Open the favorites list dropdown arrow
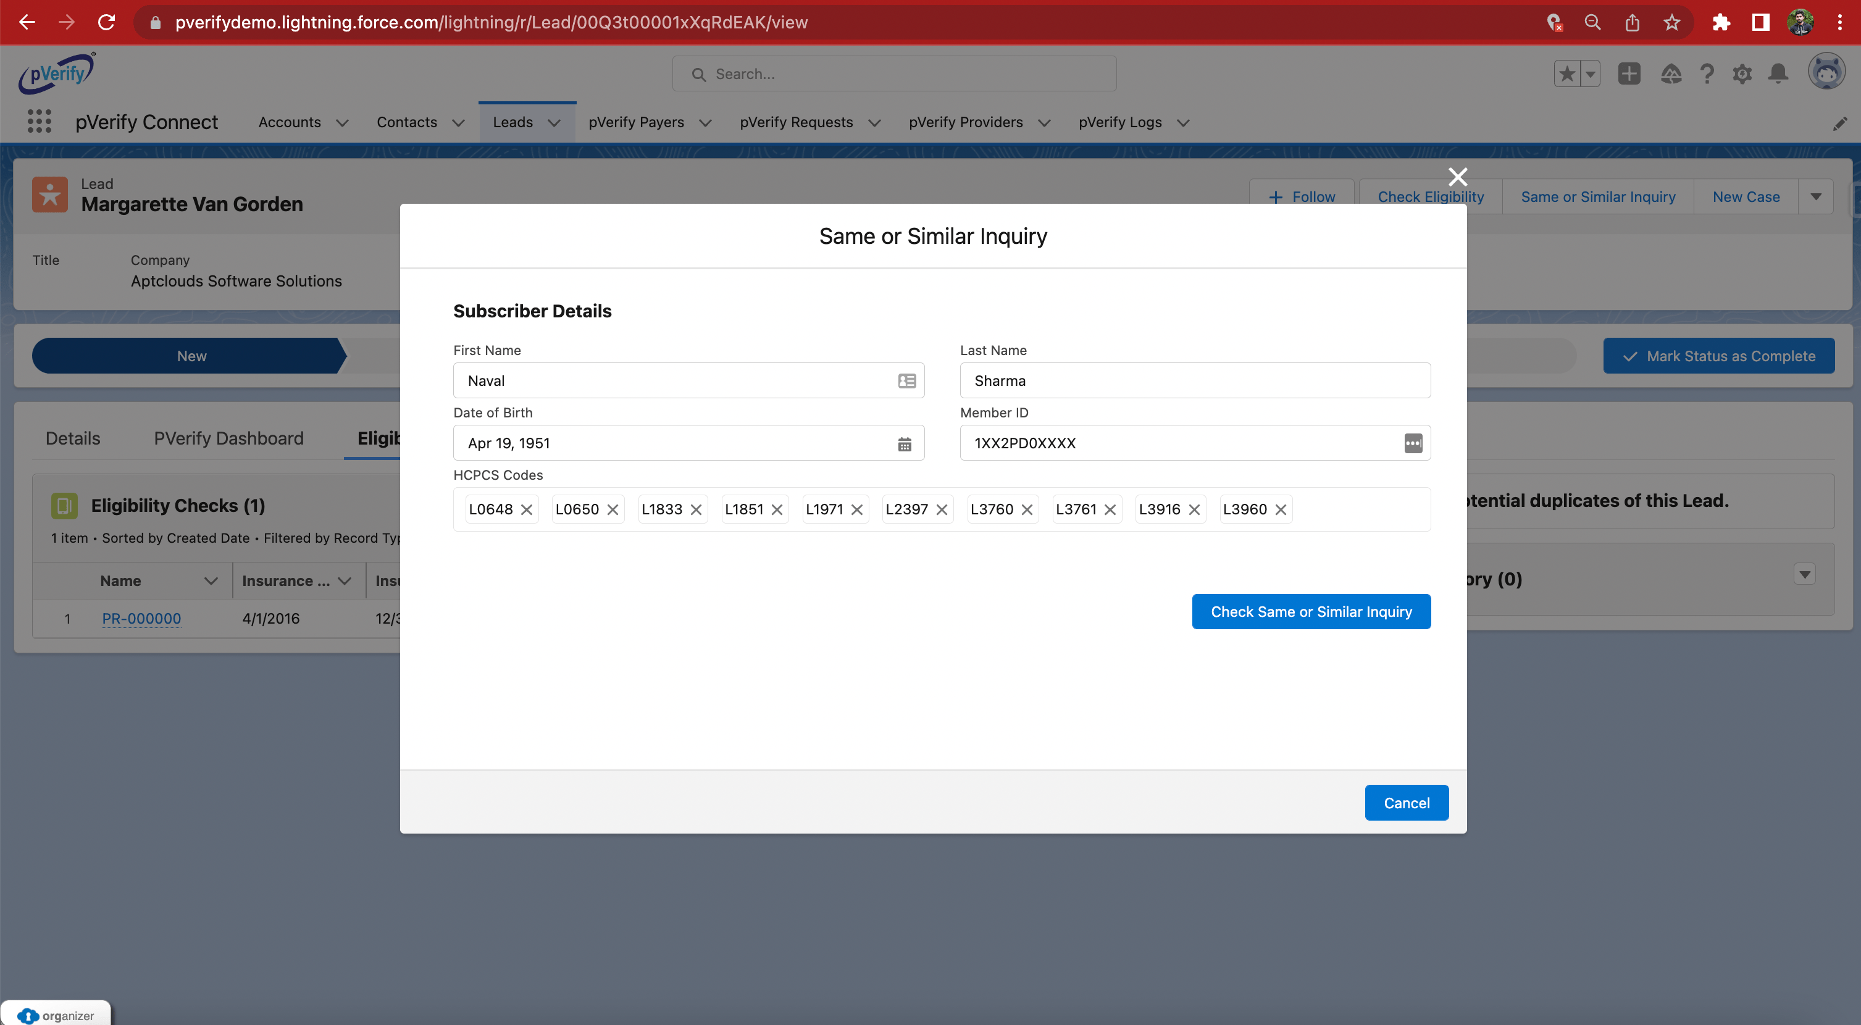Viewport: 1861px width, 1025px height. (1590, 73)
